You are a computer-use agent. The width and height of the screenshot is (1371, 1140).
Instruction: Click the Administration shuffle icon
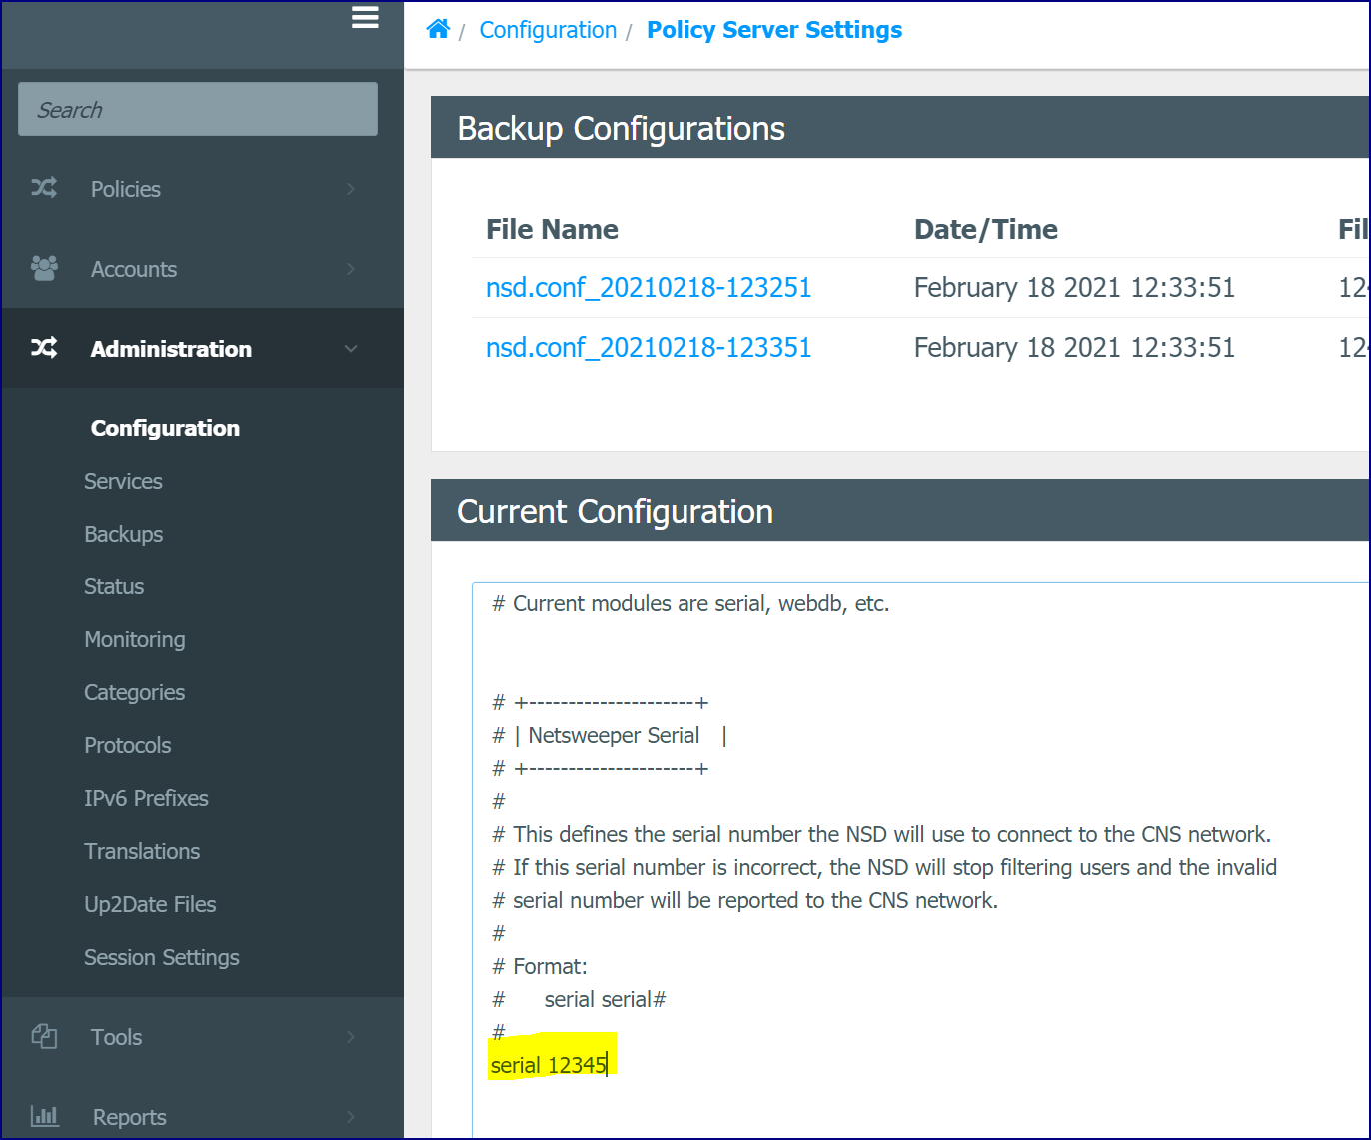[x=44, y=348]
